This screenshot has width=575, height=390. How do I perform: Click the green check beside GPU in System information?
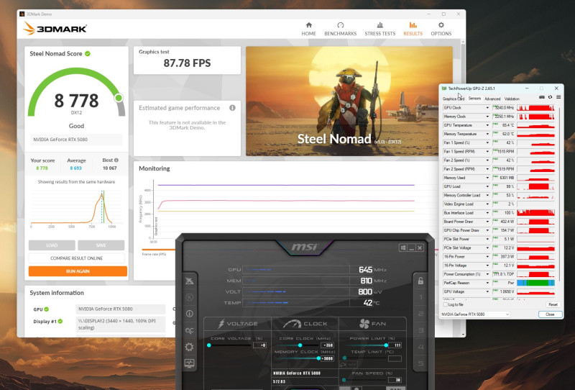point(47,309)
